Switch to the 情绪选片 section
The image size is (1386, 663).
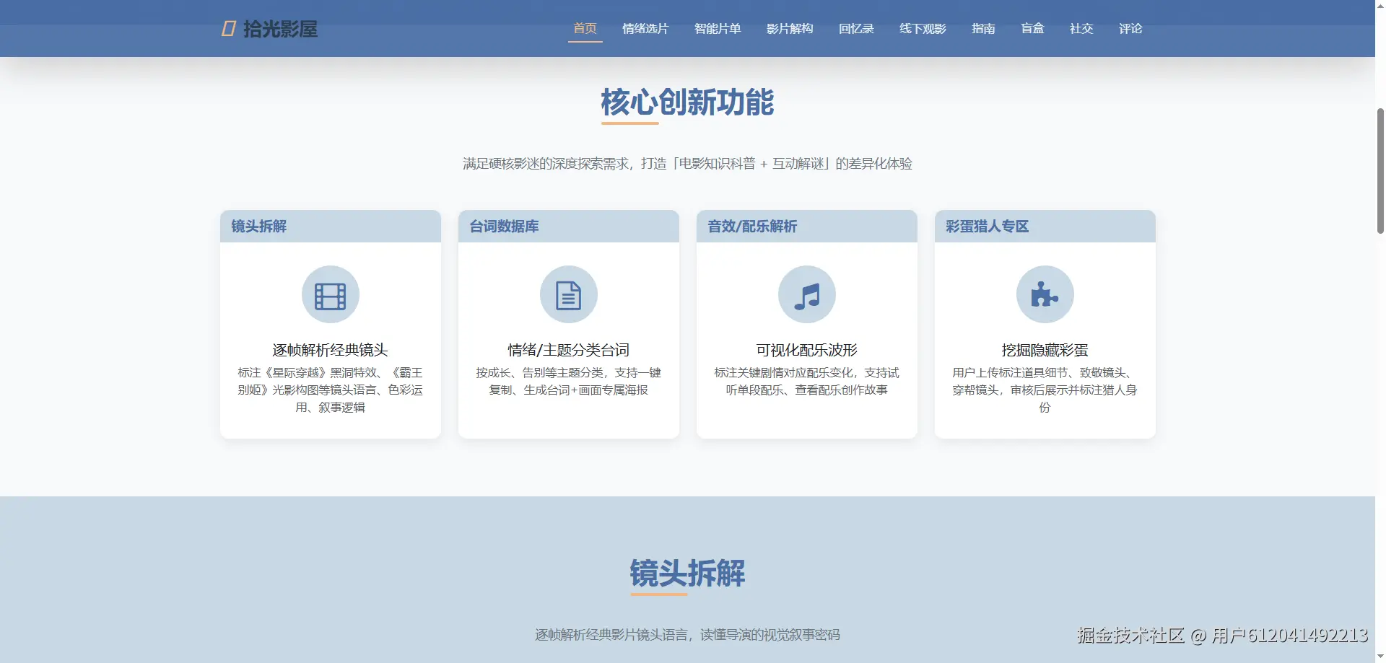pyautogui.click(x=645, y=29)
